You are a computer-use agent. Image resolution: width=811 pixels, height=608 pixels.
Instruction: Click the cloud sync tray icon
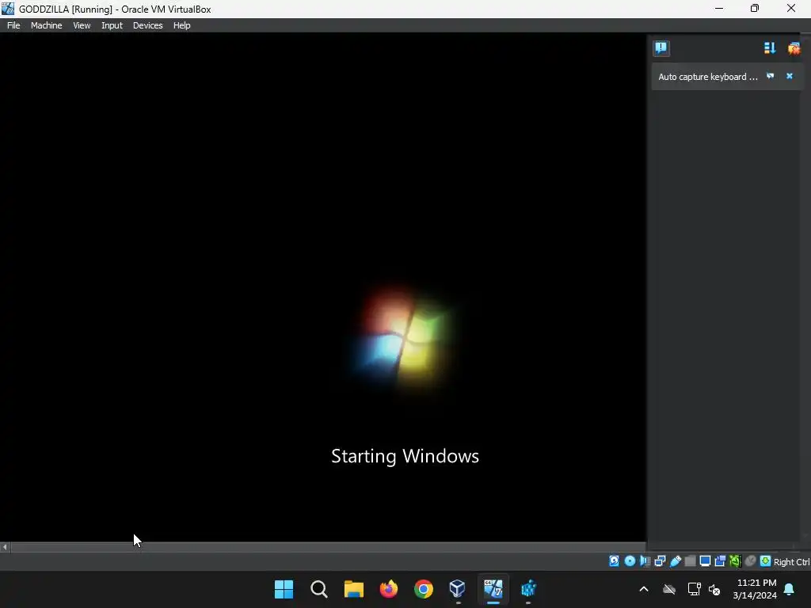669,589
